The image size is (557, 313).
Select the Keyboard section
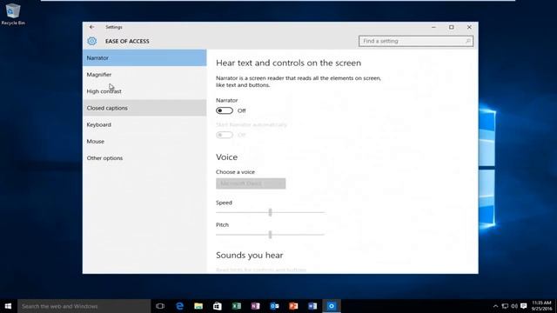coord(144,124)
